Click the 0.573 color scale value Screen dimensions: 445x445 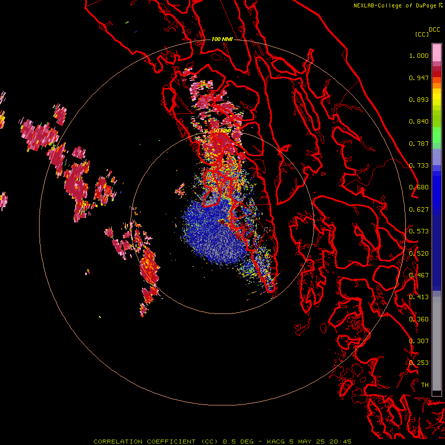(x=419, y=231)
